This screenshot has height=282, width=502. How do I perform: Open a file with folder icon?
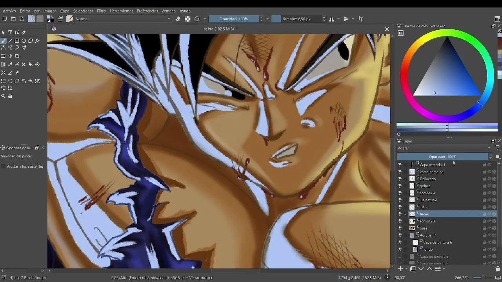pyautogui.click(x=13, y=19)
